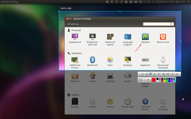
Task: Select the ellipse drawing tool
Action: tap(146, 74)
